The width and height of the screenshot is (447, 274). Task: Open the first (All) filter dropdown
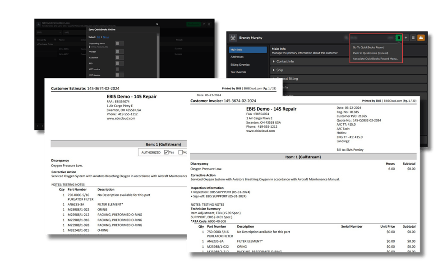click(47, 32)
